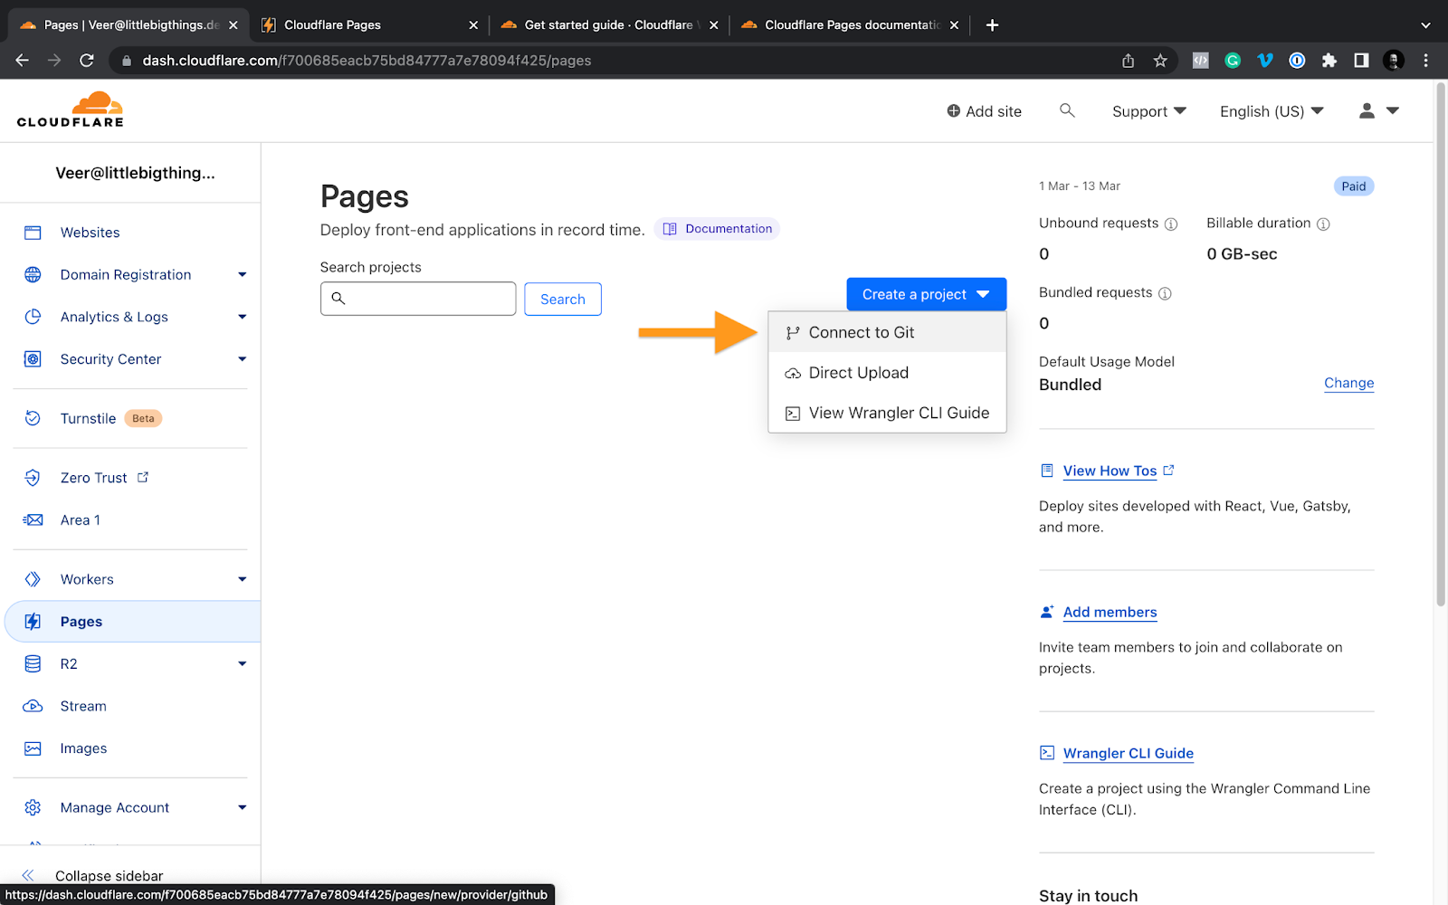Click the info icon next to Billable duration

point(1323,224)
